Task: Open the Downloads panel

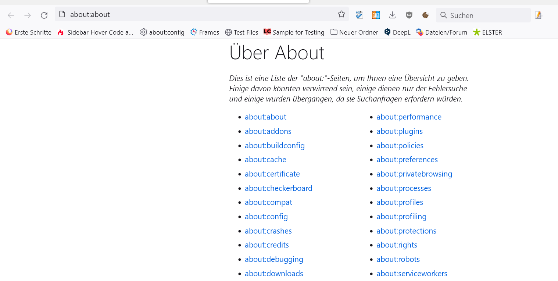Action: pyautogui.click(x=392, y=15)
